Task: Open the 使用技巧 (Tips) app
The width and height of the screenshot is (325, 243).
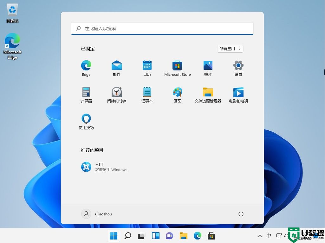Action: coord(86,121)
